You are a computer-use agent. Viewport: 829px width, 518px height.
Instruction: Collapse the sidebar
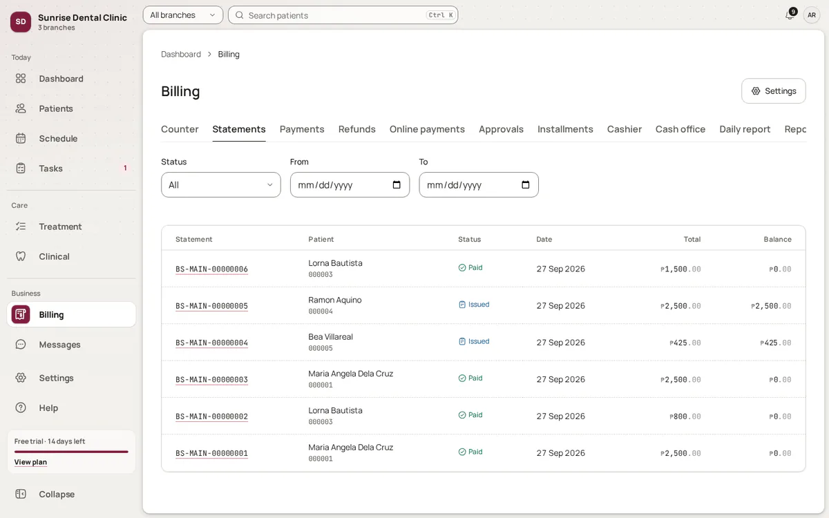click(71, 494)
